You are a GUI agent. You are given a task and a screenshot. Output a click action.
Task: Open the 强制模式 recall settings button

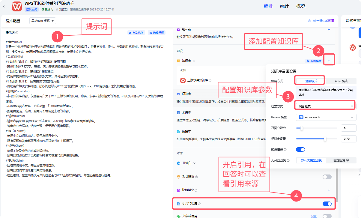pos(314,61)
